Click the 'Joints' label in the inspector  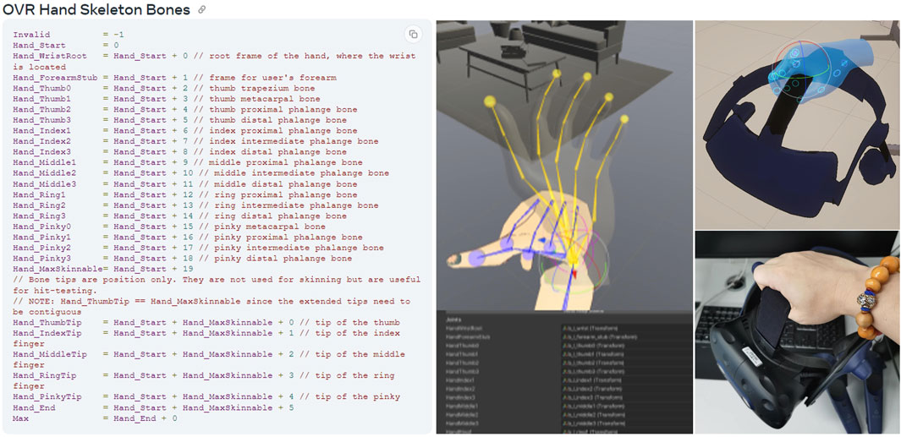click(x=454, y=320)
